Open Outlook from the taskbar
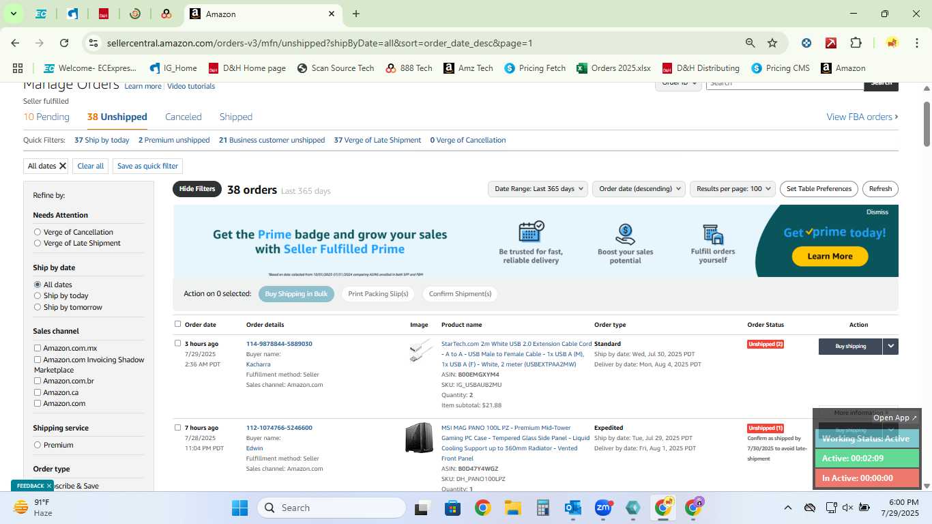Viewport: 932px width, 524px height. pos(572,508)
